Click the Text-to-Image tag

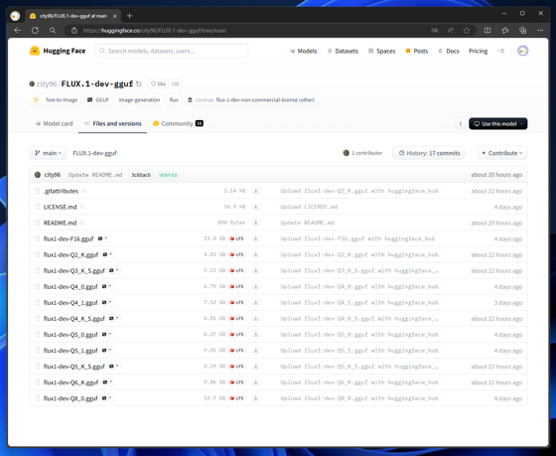(x=56, y=100)
